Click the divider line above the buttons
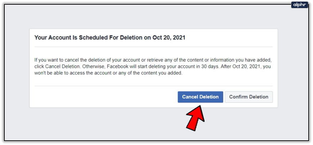Screen dimensions: 313x145 tap(154, 86)
